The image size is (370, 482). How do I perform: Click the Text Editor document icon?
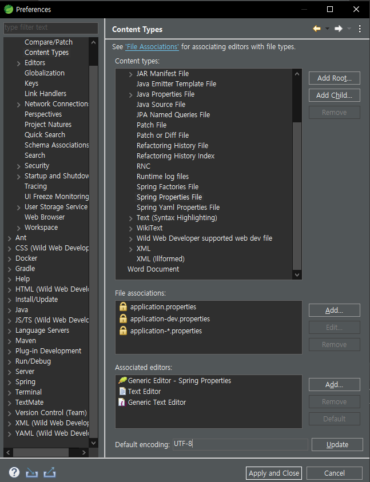[x=122, y=391]
